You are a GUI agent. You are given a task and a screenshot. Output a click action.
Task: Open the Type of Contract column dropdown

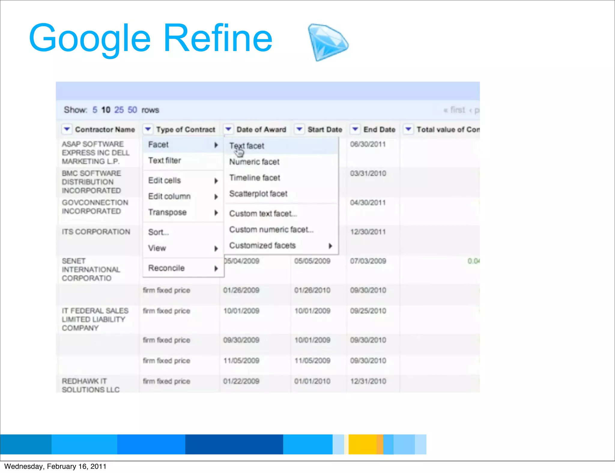click(x=148, y=129)
